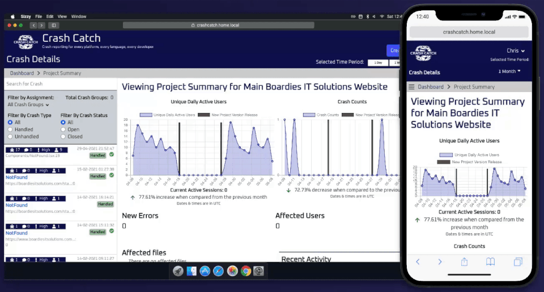
Task: Toggle the Crash Counts legend swatch
Action: (x=309, y=115)
